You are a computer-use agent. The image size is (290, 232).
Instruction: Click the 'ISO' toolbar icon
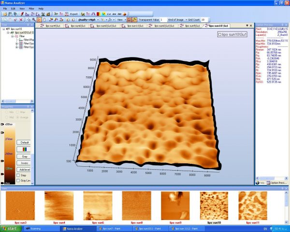pyautogui.click(x=119, y=14)
